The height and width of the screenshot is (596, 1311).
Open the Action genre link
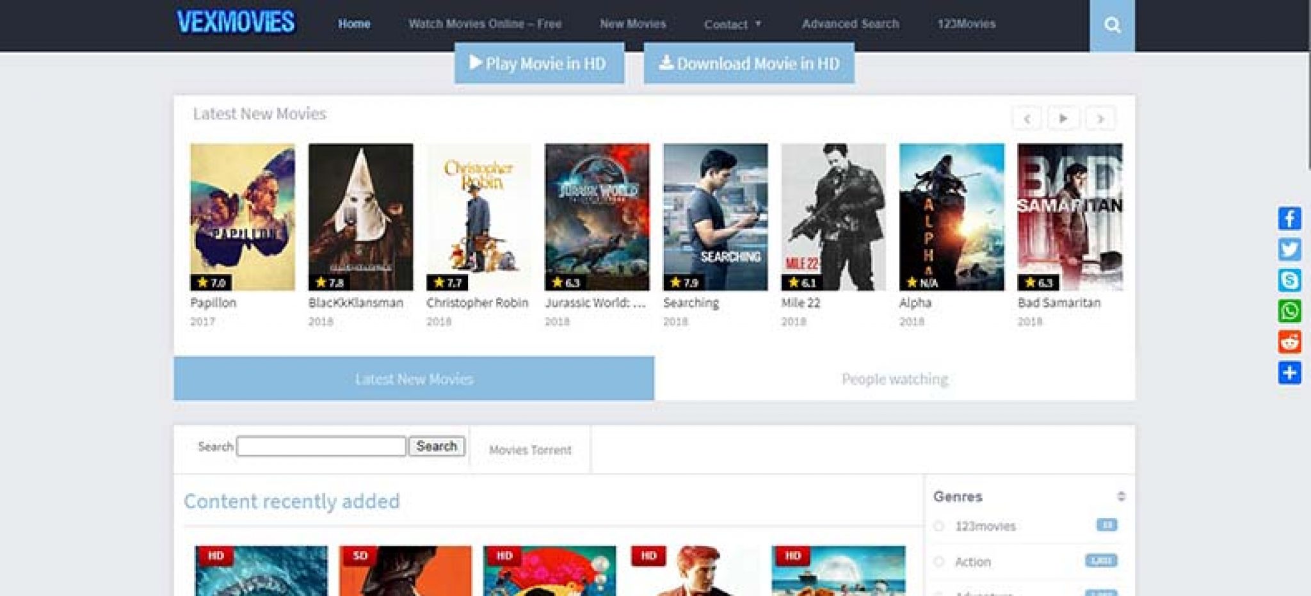pos(972,561)
